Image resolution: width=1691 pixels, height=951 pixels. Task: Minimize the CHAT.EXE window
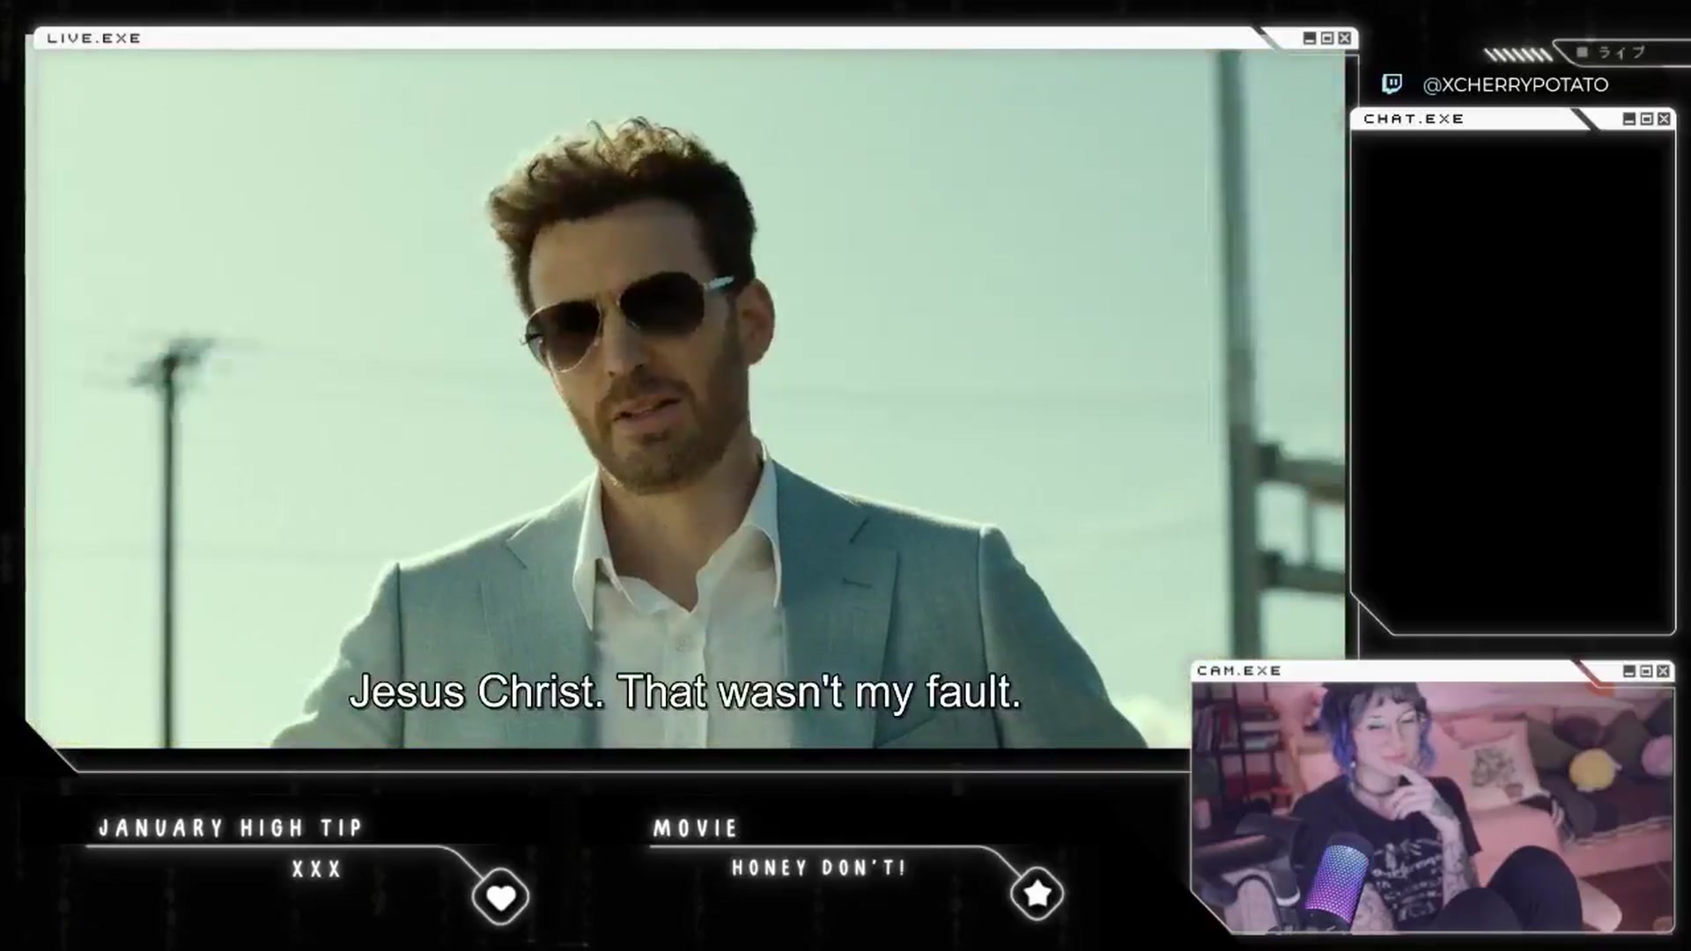[x=1629, y=119]
